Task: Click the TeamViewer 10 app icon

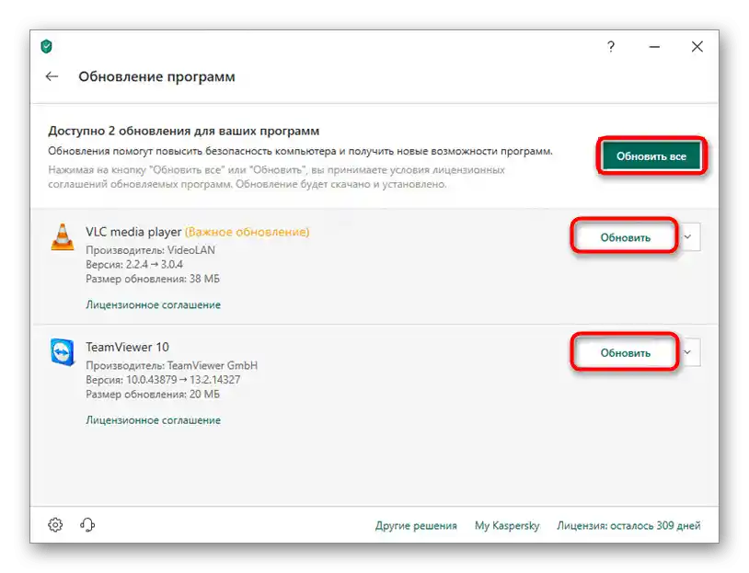Action: [63, 352]
